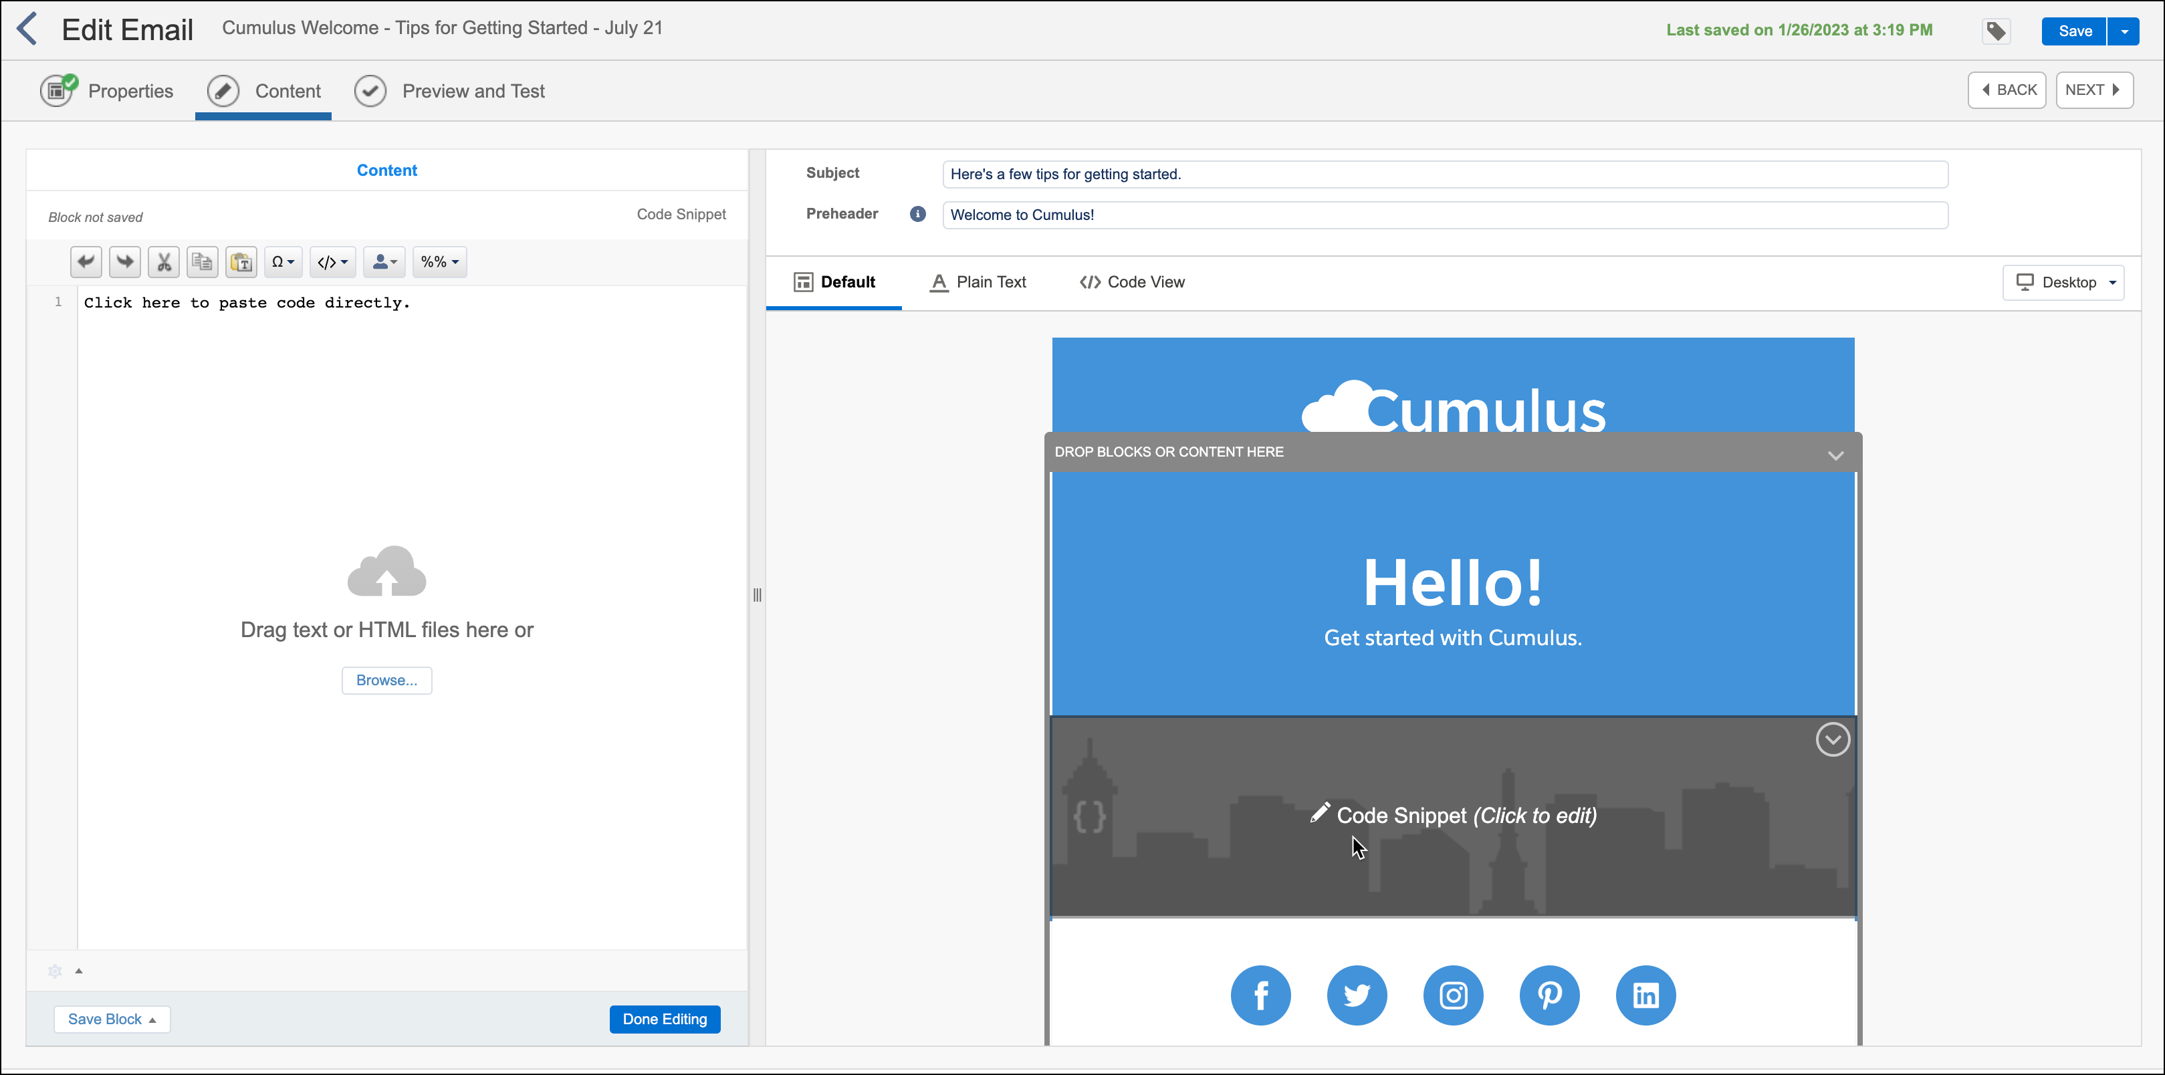Switch to the Plain Text tab
Screen dimensions: 2165x1075
click(978, 282)
